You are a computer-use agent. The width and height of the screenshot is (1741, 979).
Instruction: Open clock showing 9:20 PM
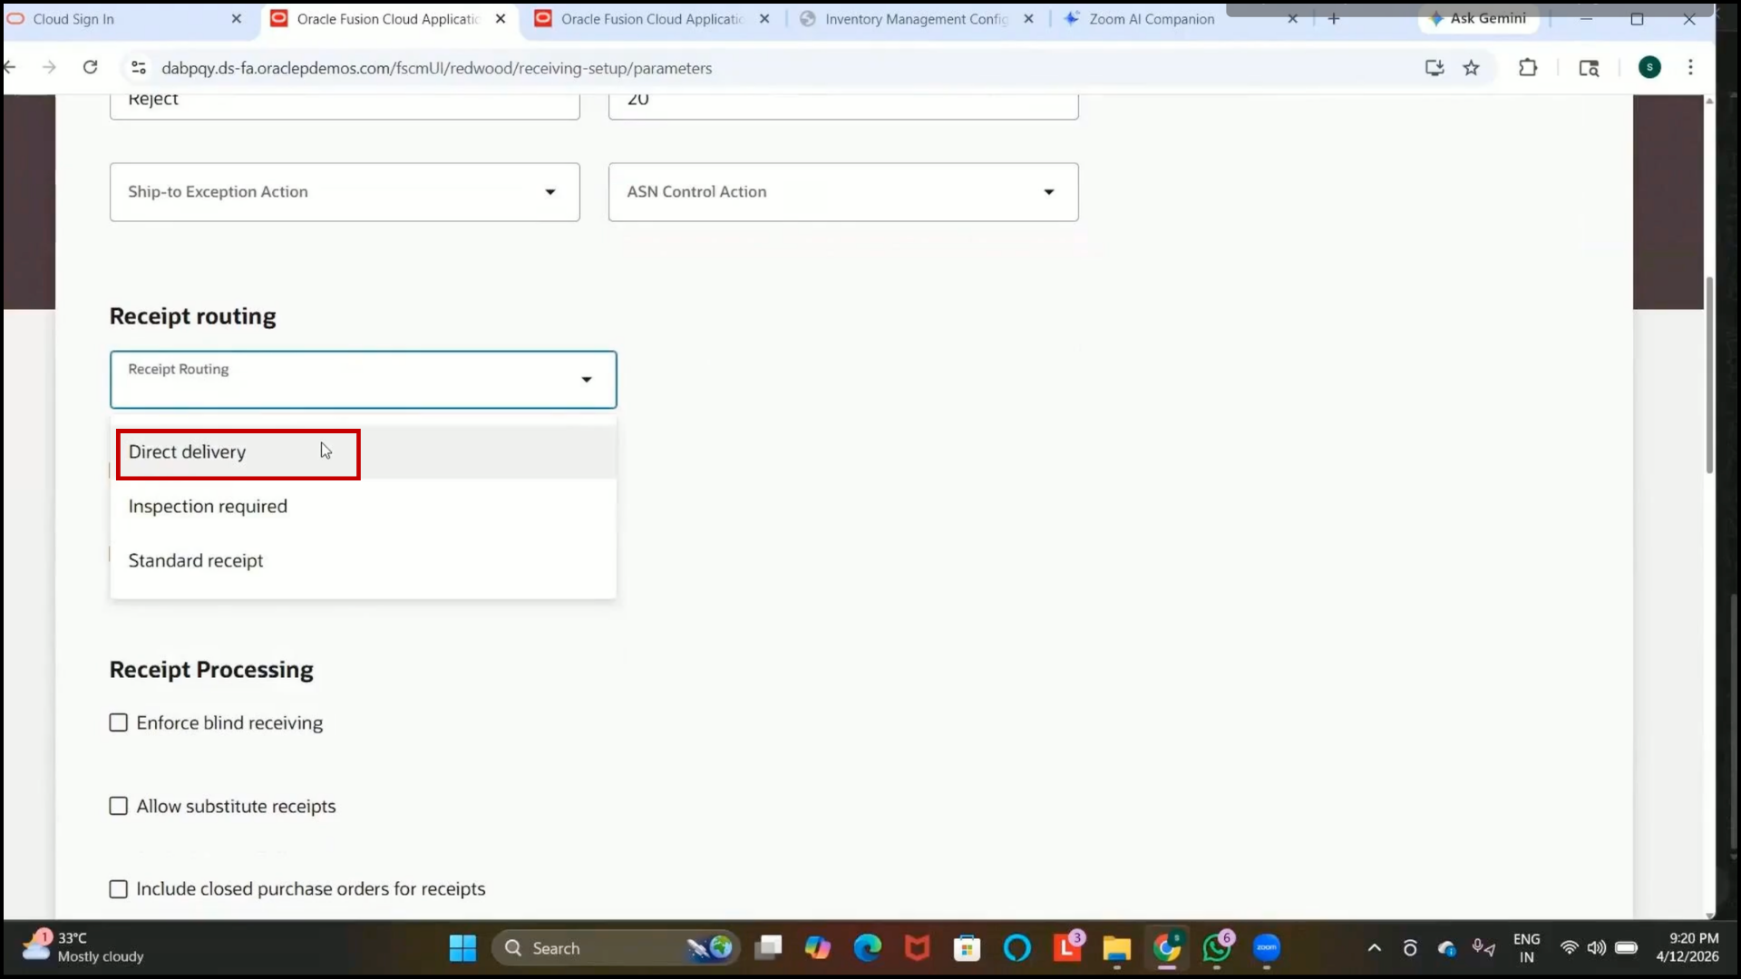click(x=1688, y=947)
